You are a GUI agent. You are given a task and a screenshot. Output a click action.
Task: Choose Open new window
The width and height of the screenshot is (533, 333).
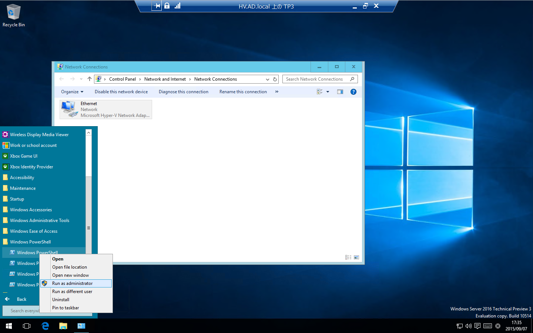point(76,275)
